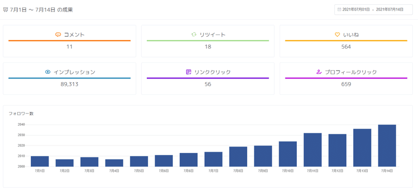
Task: Click the 7月1日 follower bar
Action: (x=40, y=161)
